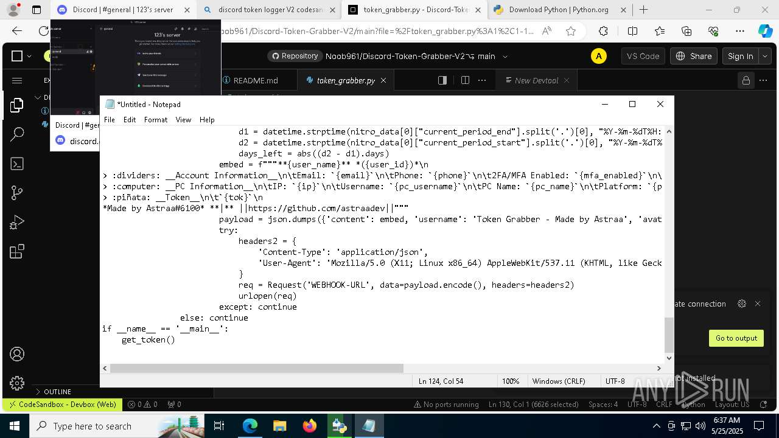Click the split editor icon
The width and height of the screenshot is (779, 438).
coord(465,80)
